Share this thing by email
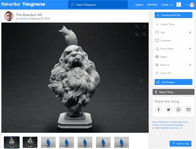 [188, 109]
